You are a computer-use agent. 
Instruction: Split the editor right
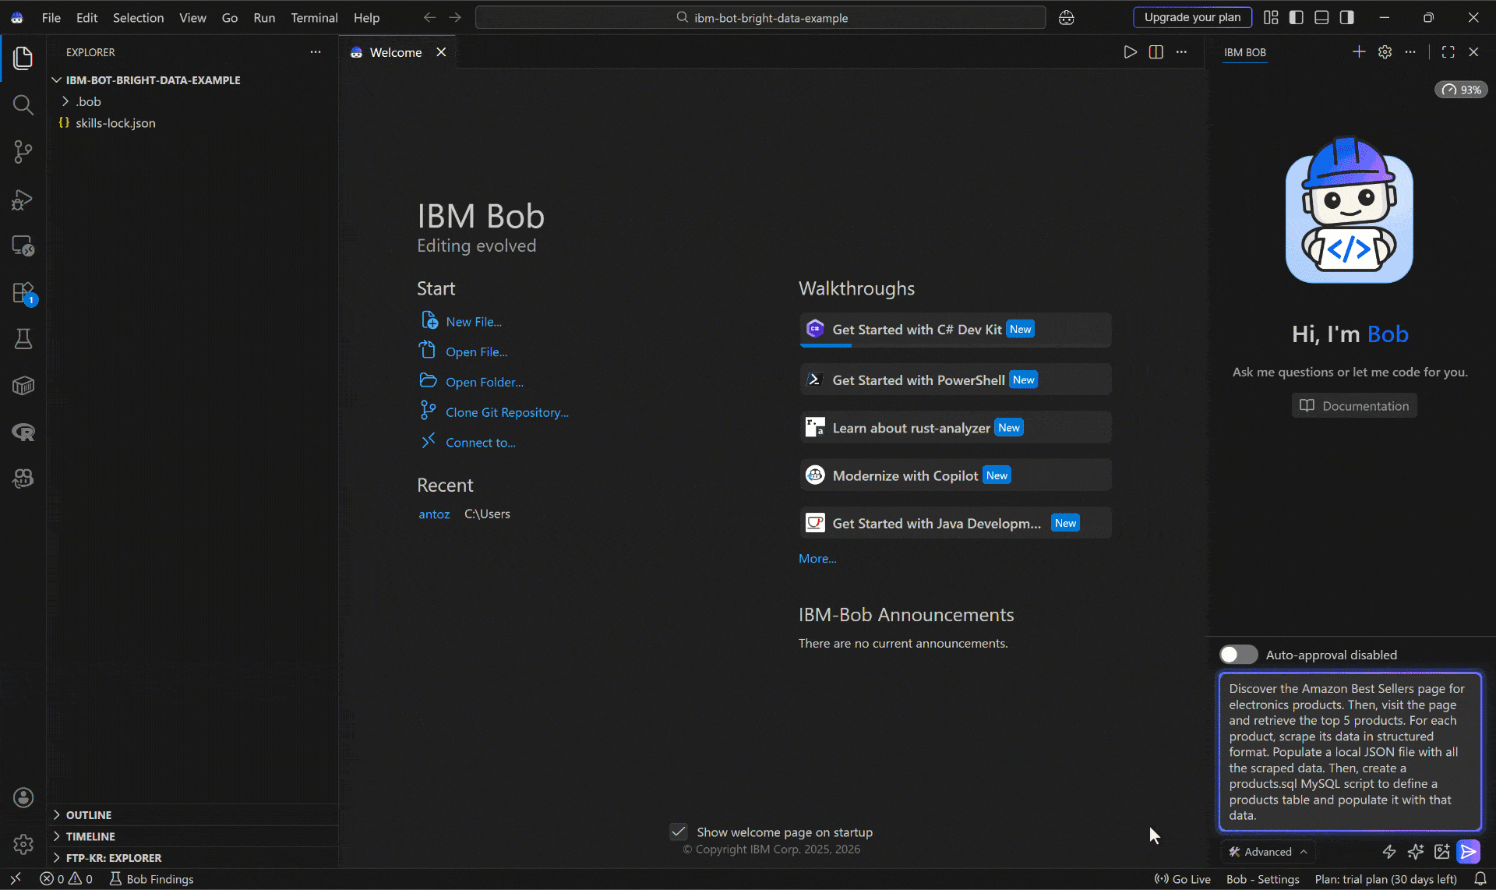click(1156, 52)
